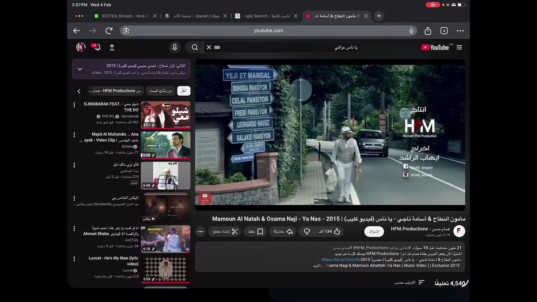Open options for Luvcat He's My Man video
This screenshot has height=302, width=537.
pos(74,259)
